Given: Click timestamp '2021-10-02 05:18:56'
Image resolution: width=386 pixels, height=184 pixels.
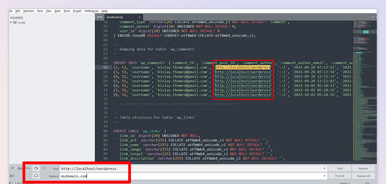Looking at the screenshot, I should [x=315, y=95].
